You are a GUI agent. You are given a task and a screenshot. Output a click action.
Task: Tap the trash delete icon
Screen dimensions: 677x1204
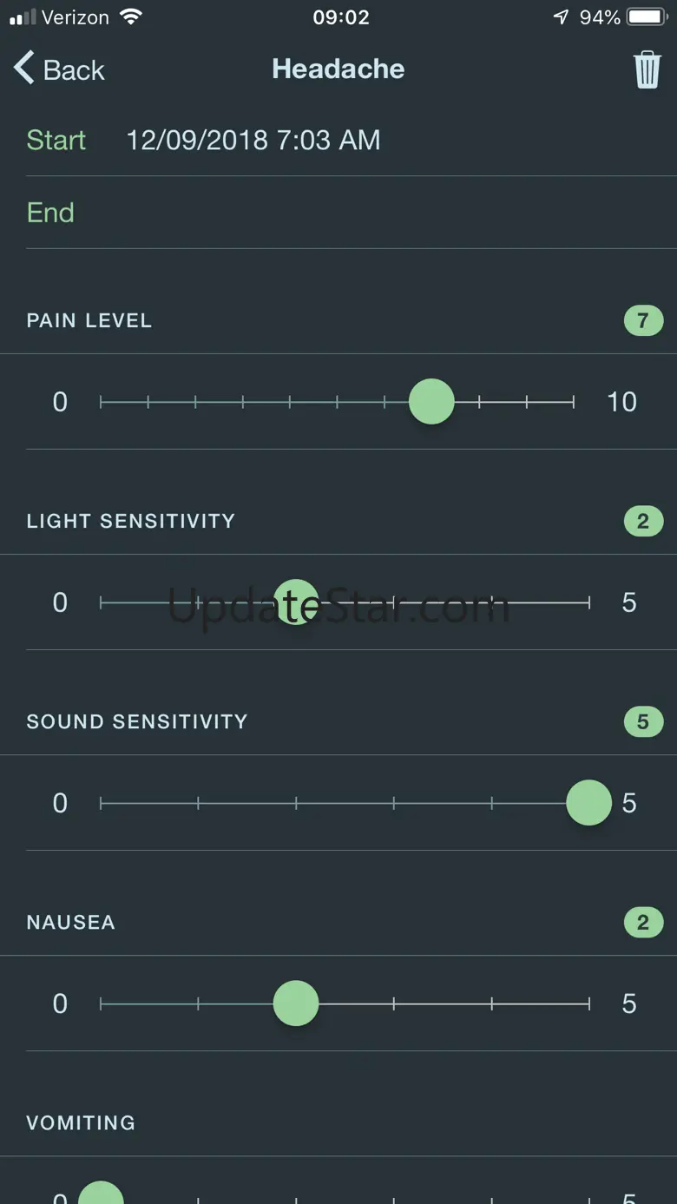[647, 69]
